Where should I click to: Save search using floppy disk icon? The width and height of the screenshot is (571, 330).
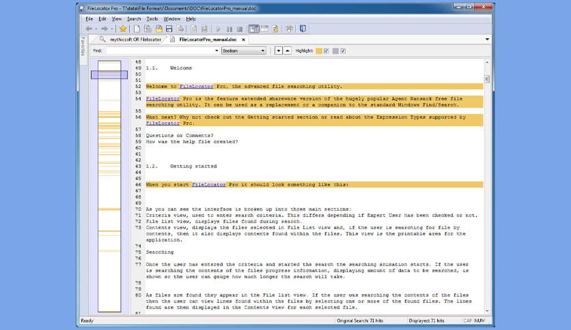(x=169, y=29)
